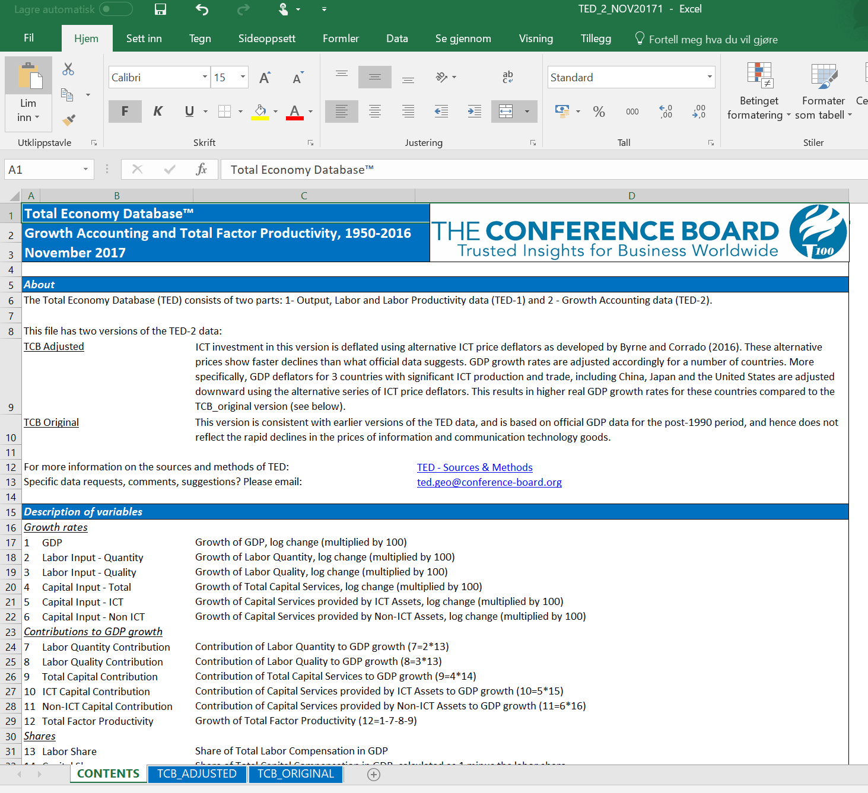
Task: Save the workbook with the floppy disk icon
Action: point(160,9)
